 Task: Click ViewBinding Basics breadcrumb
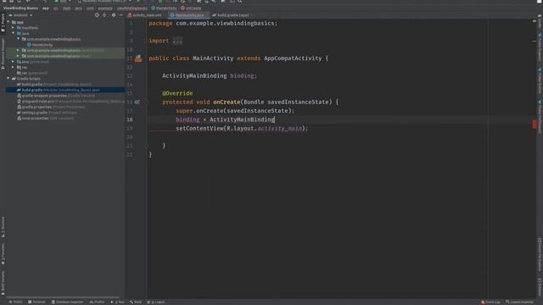(x=20, y=8)
